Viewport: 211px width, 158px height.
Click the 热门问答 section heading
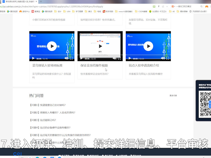(36, 96)
